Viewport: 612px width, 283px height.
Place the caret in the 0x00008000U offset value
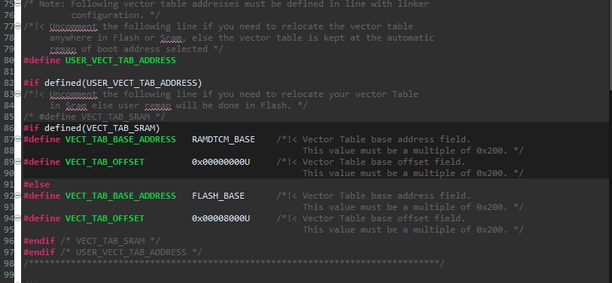[x=221, y=218]
